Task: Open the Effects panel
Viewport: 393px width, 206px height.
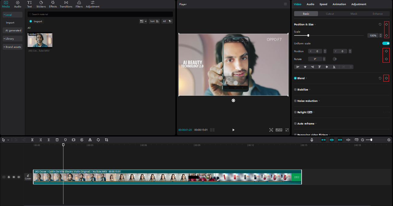Action: [53, 4]
